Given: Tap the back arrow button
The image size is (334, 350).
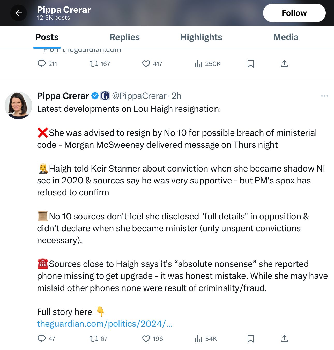Looking at the screenshot, I should 19,13.
